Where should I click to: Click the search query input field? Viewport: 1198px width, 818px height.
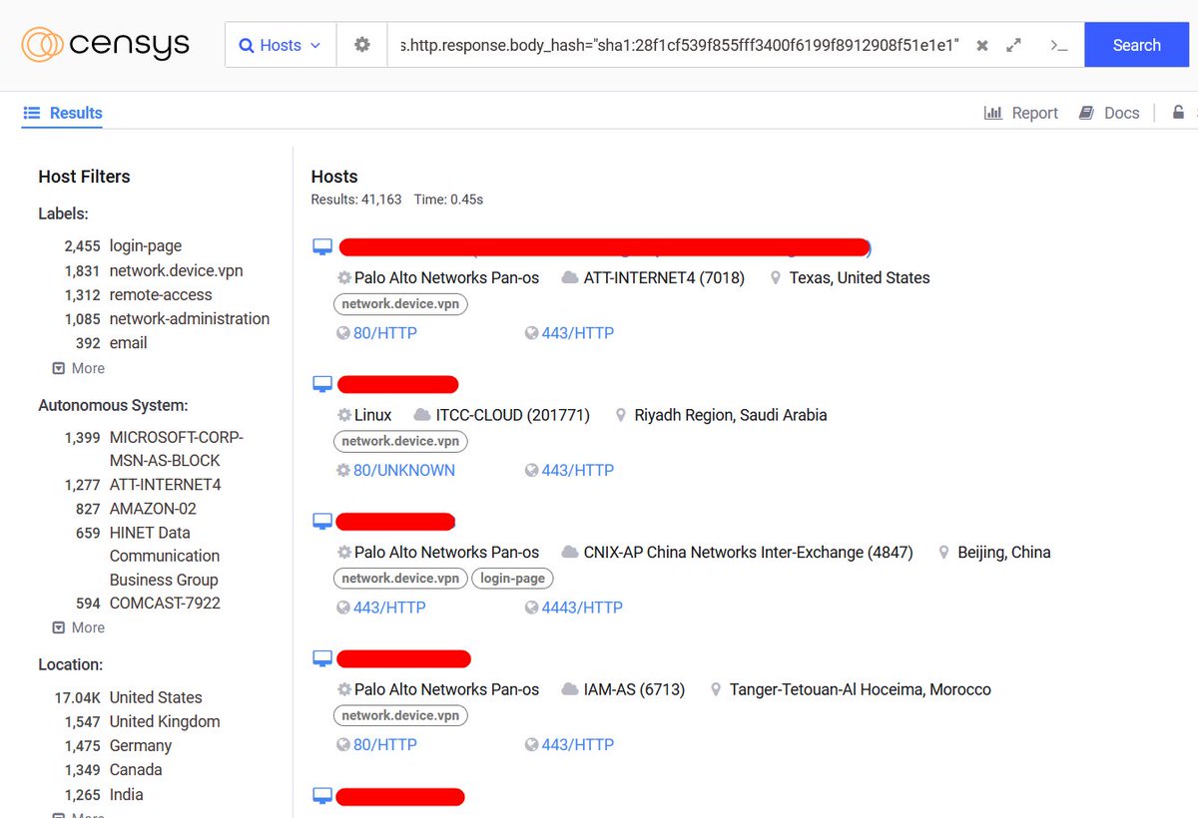pyautogui.click(x=679, y=45)
